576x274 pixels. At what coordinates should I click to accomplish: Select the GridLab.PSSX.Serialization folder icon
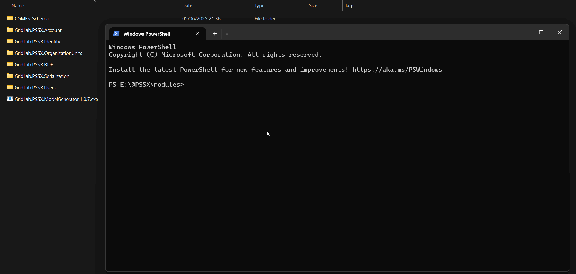pos(10,76)
